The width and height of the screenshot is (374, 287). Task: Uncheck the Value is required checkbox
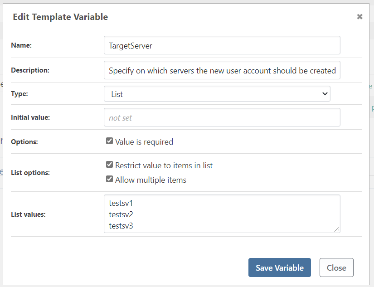coord(109,141)
